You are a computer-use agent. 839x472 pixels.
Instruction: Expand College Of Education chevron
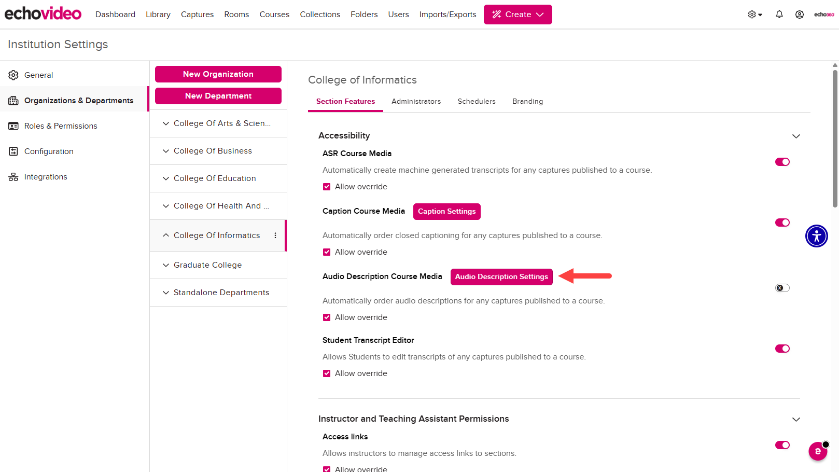coord(166,178)
